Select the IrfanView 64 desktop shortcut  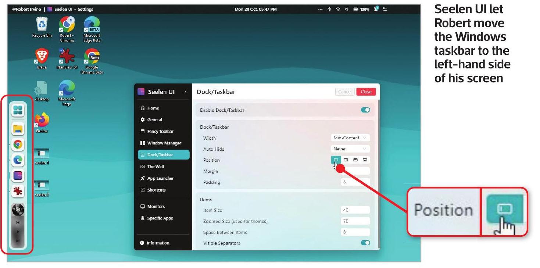click(67, 59)
